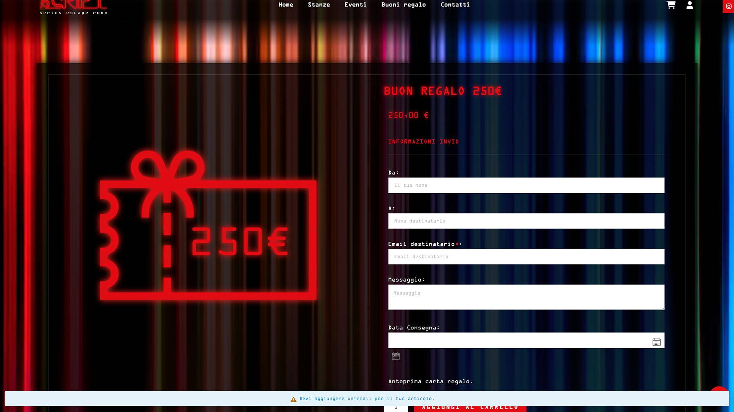Focus the Data Consegna date field

526,340
